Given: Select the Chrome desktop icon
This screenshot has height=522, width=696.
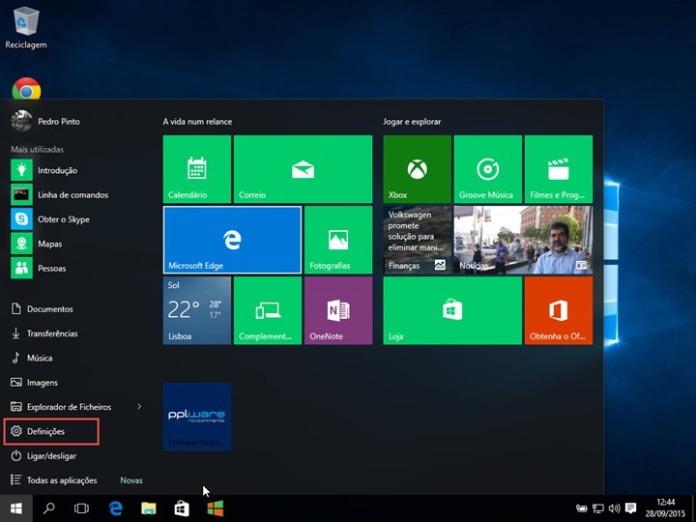Looking at the screenshot, I should pyautogui.click(x=27, y=88).
